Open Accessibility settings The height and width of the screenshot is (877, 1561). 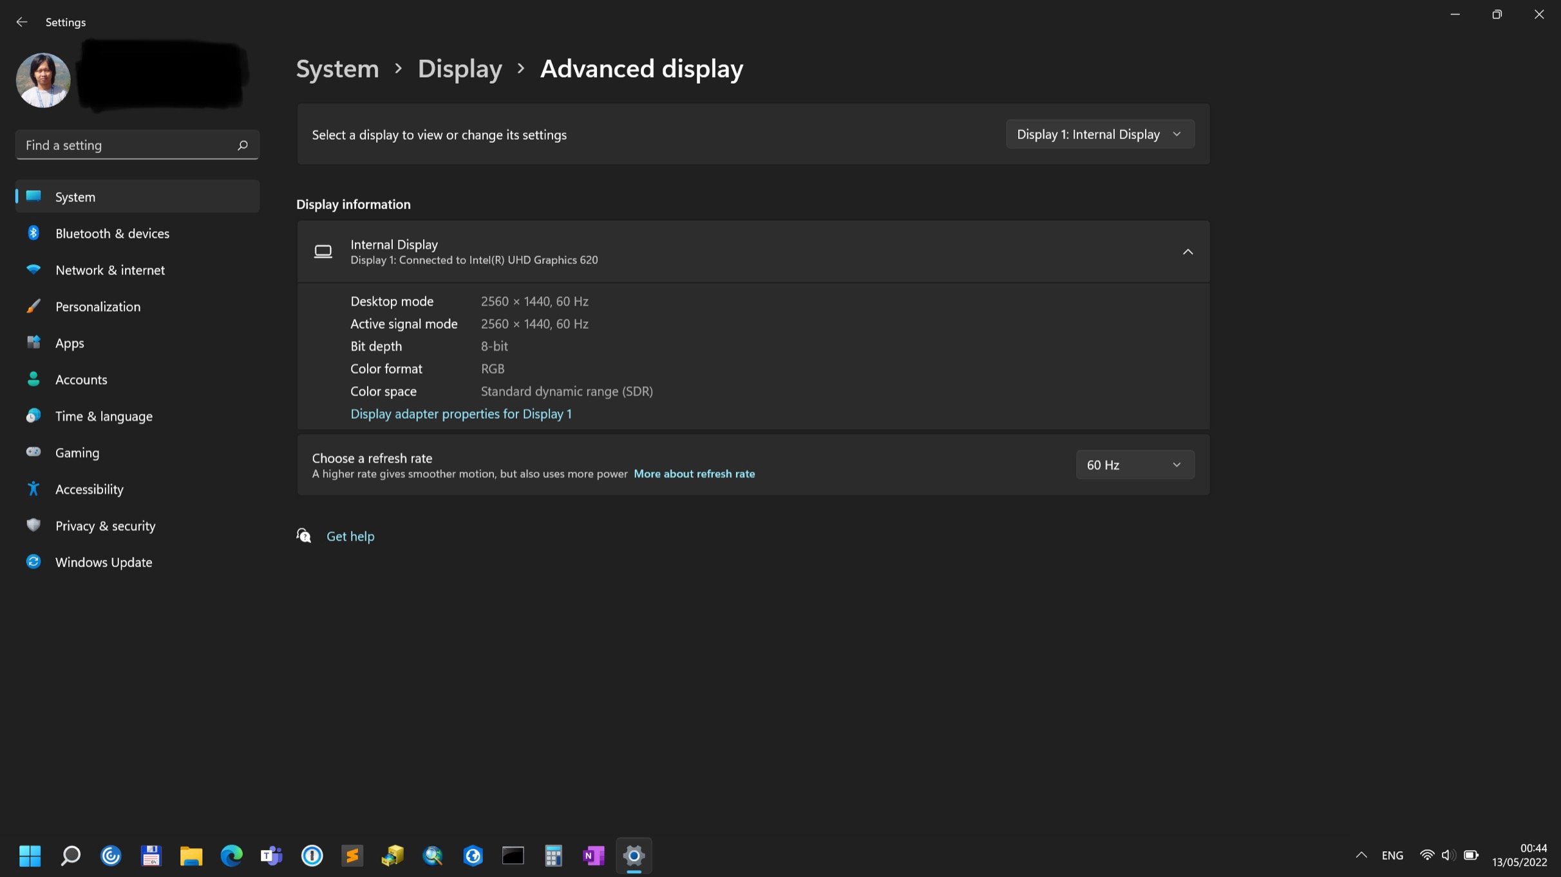click(137, 489)
